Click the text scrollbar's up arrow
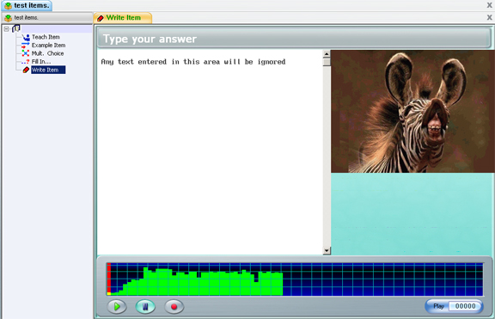The height and width of the screenshot is (319, 495). [327, 54]
